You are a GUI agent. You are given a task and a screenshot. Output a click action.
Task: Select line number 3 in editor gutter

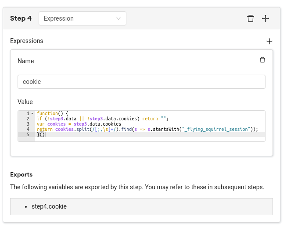tap(28, 124)
